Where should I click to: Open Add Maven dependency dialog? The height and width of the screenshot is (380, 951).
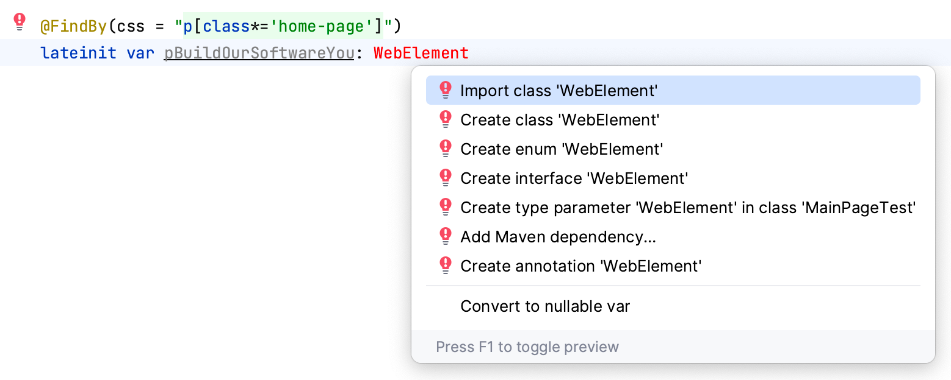(x=558, y=237)
